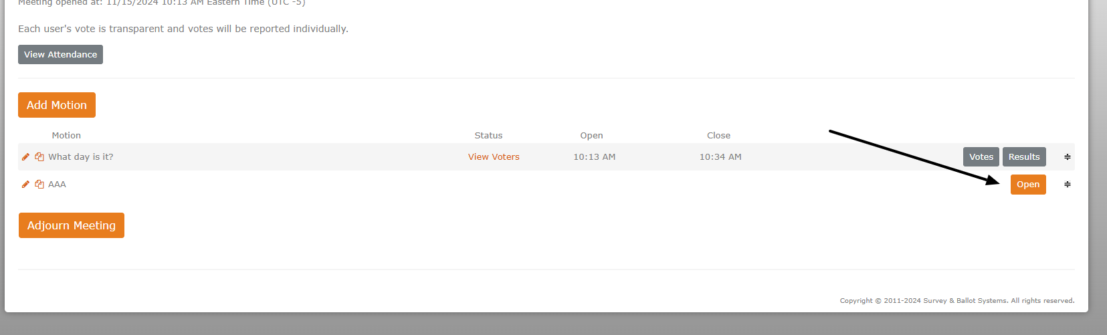Adjourn the meeting
Viewport: 1107px width, 335px height.
[72, 225]
